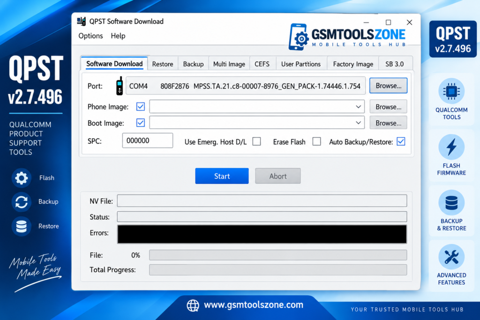Open the Flash Firmware lightning icon
Screen dimensions: 480x320
click(x=451, y=147)
